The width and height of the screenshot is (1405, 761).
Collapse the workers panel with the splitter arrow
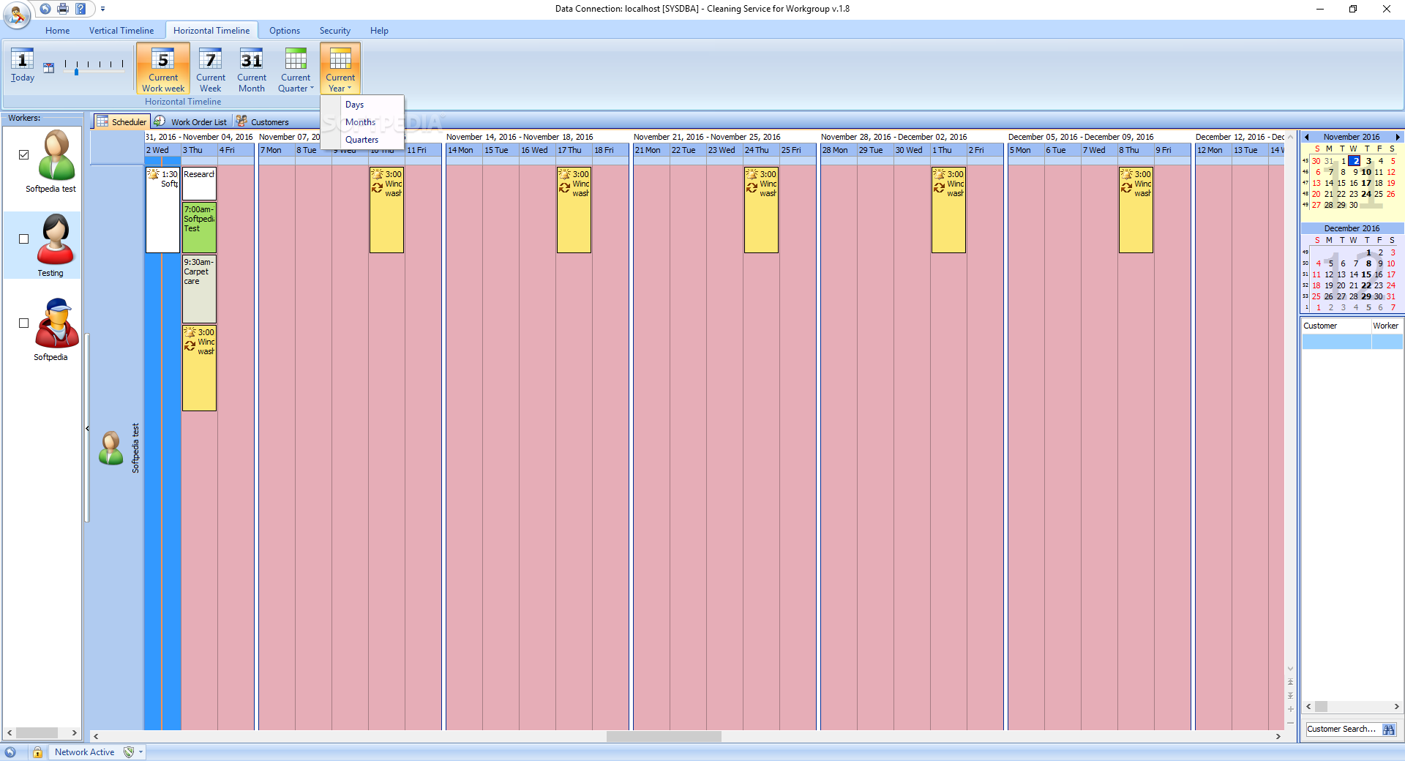(87, 428)
